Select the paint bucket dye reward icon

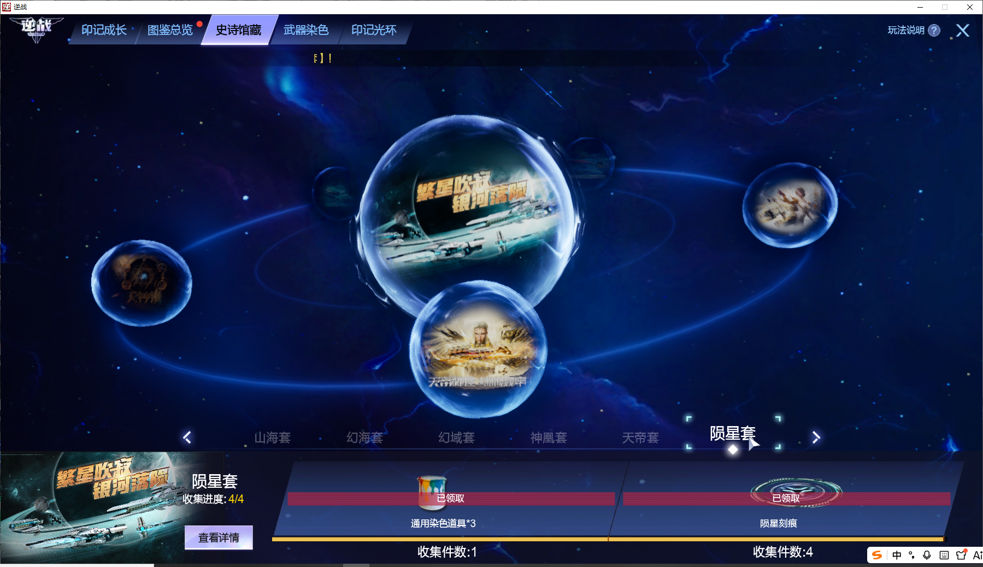click(x=432, y=490)
